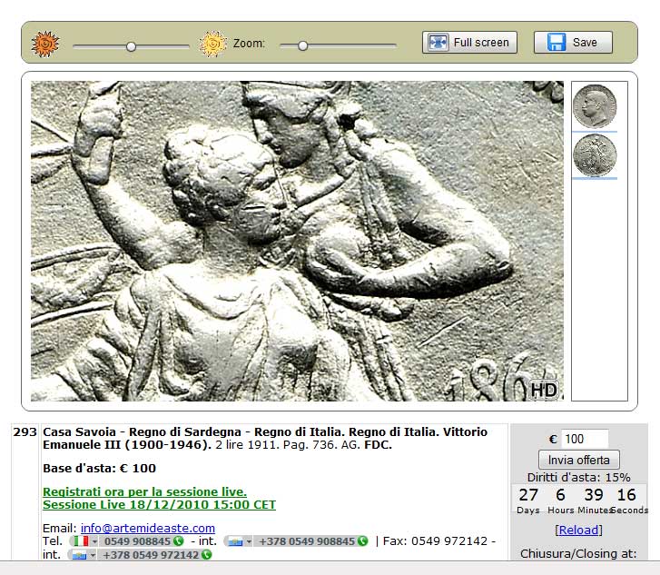Viewport: 660px width, 575px height.
Task: Click the Full screen button
Action: pyautogui.click(x=469, y=42)
